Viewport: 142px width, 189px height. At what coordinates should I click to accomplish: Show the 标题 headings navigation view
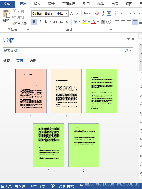(6, 61)
